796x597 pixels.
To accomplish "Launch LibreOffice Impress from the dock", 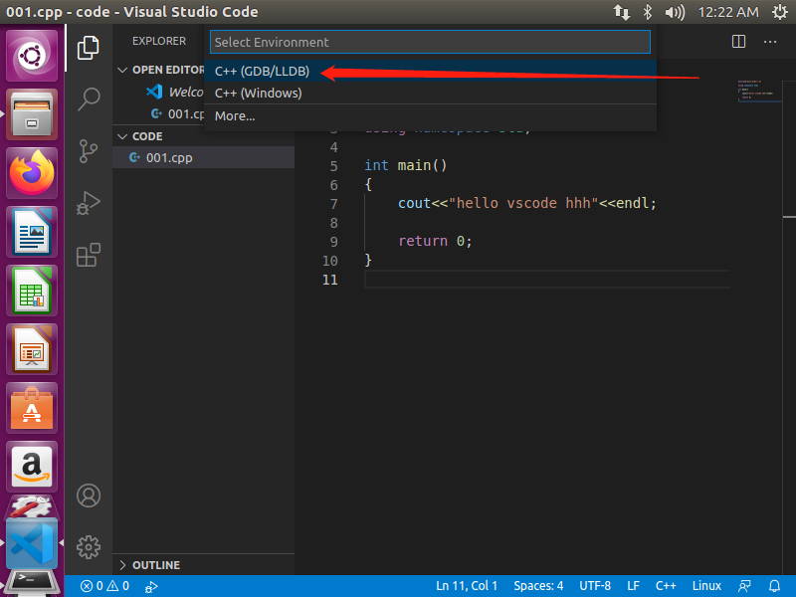I will (32, 350).
